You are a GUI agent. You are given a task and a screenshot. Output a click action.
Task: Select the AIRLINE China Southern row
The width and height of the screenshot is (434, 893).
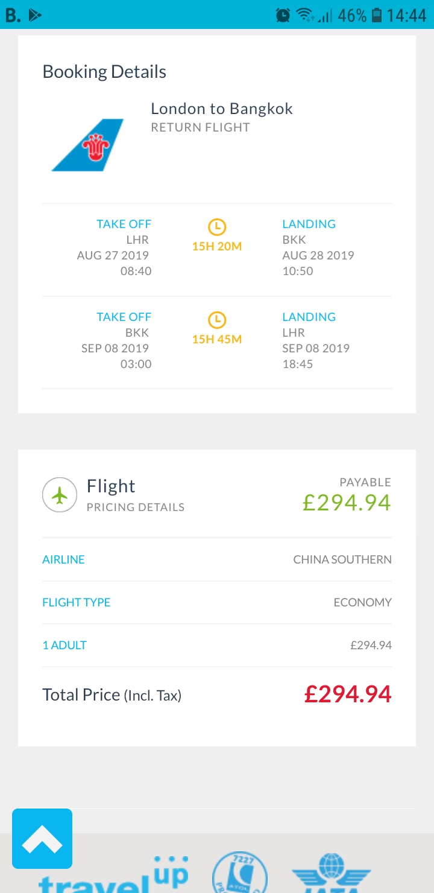coord(217,559)
